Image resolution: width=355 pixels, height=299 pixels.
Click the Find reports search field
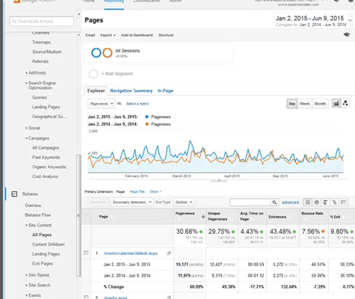[x=42, y=21]
